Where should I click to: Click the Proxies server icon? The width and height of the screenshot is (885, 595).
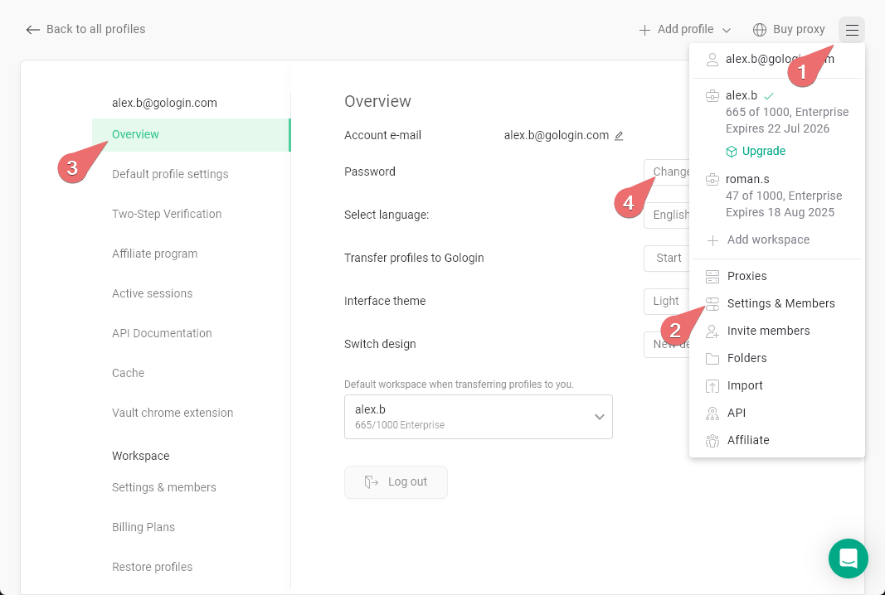click(x=712, y=276)
